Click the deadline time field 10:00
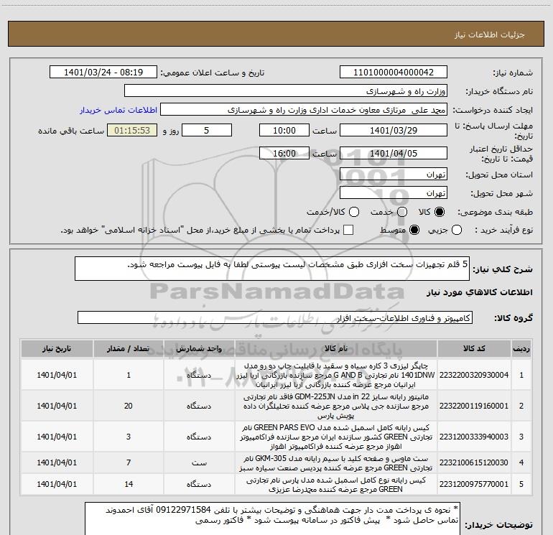This screenshot has height=535, width=553. point(284,130)
